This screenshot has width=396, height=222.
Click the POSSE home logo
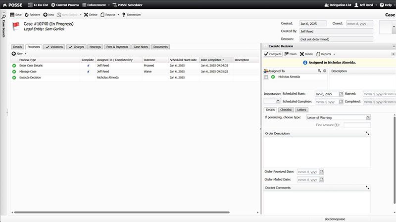13,5
